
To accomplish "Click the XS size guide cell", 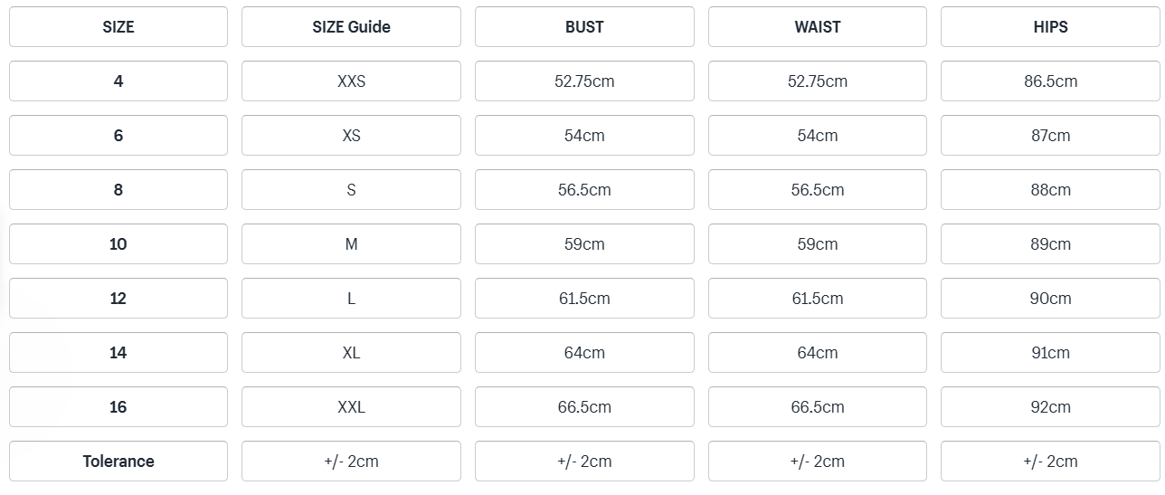I will pos(351,136).
